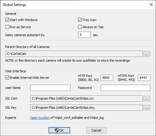Browse for the SSL Cert file
Screen dimensions: 156x136
pos(147,99)
